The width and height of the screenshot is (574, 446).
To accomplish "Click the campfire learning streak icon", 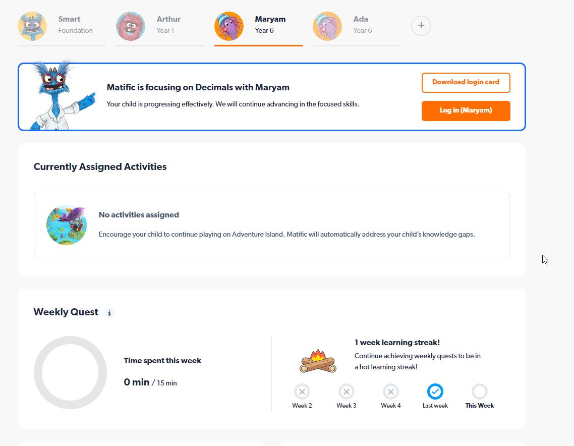I will click(x=318, y=361).
